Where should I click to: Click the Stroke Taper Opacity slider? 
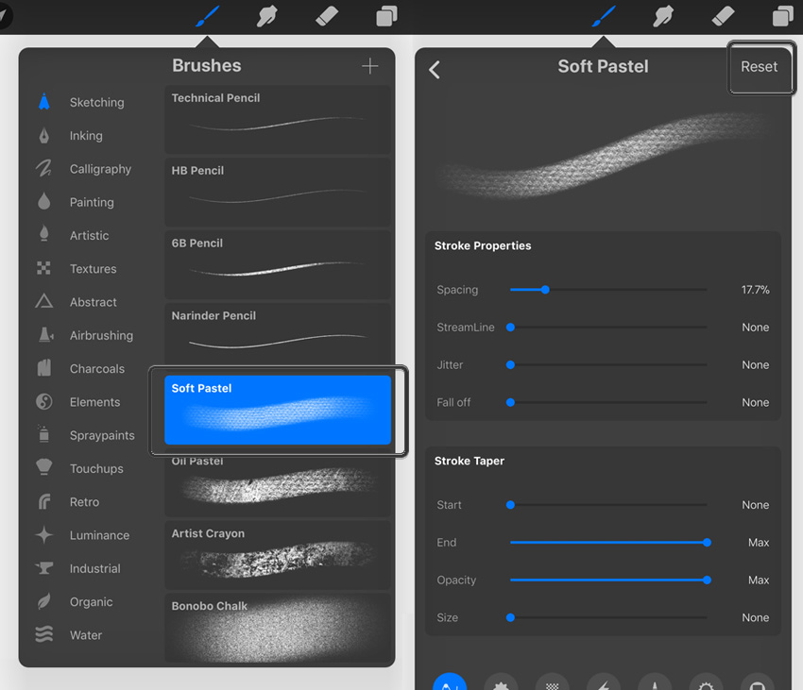click(x=608, y=580)
